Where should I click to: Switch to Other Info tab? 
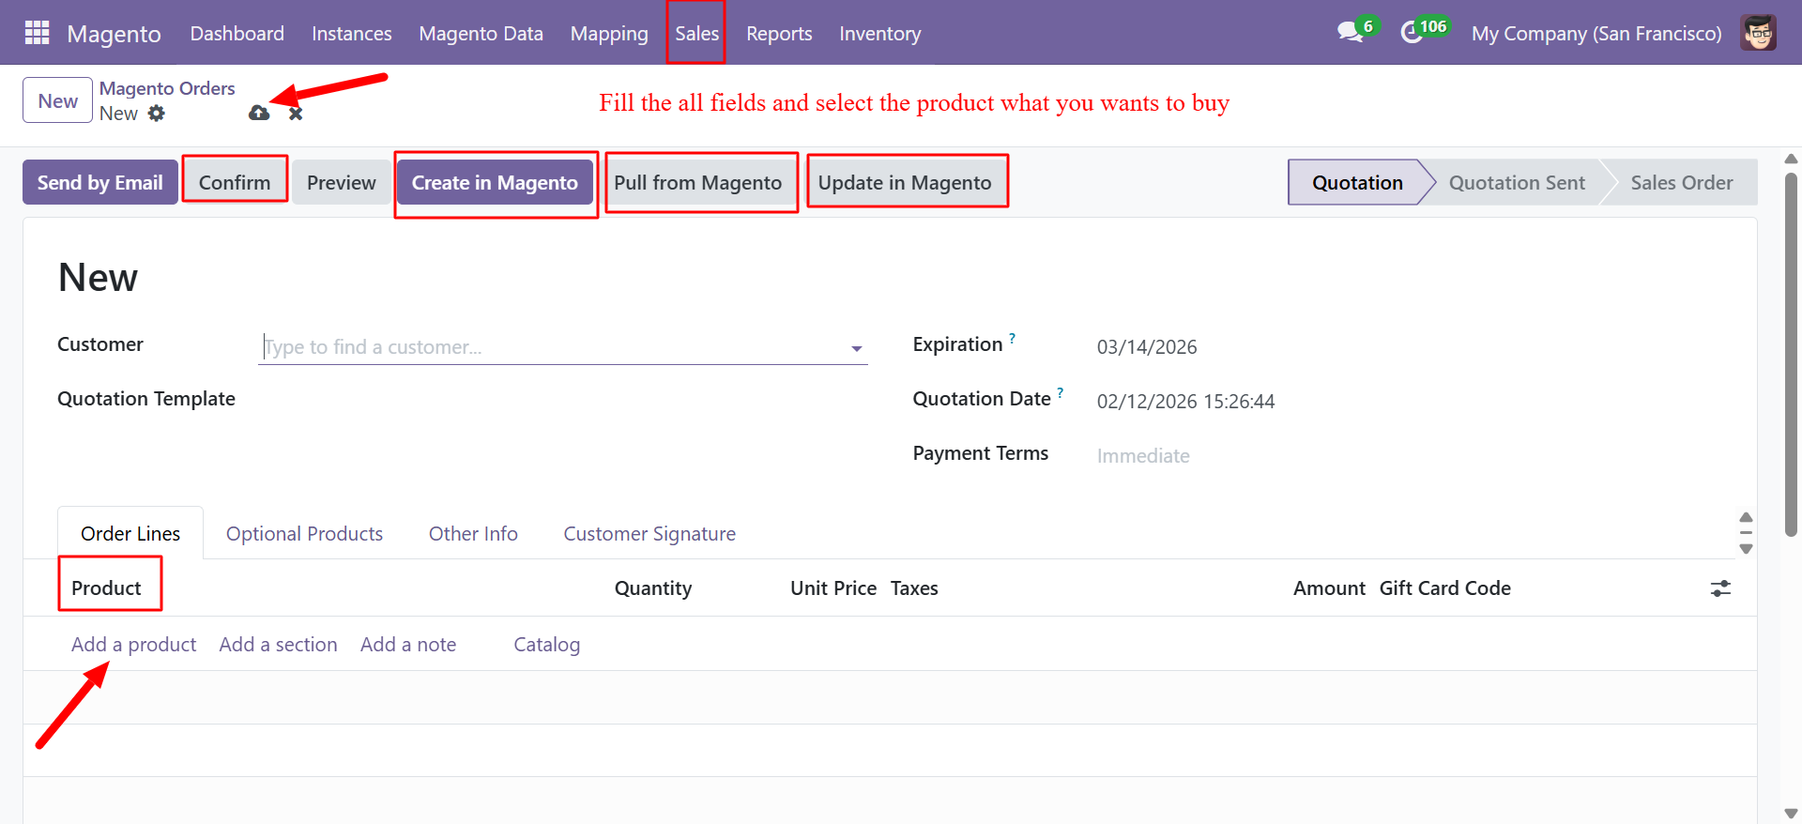(x=473, y=533)
